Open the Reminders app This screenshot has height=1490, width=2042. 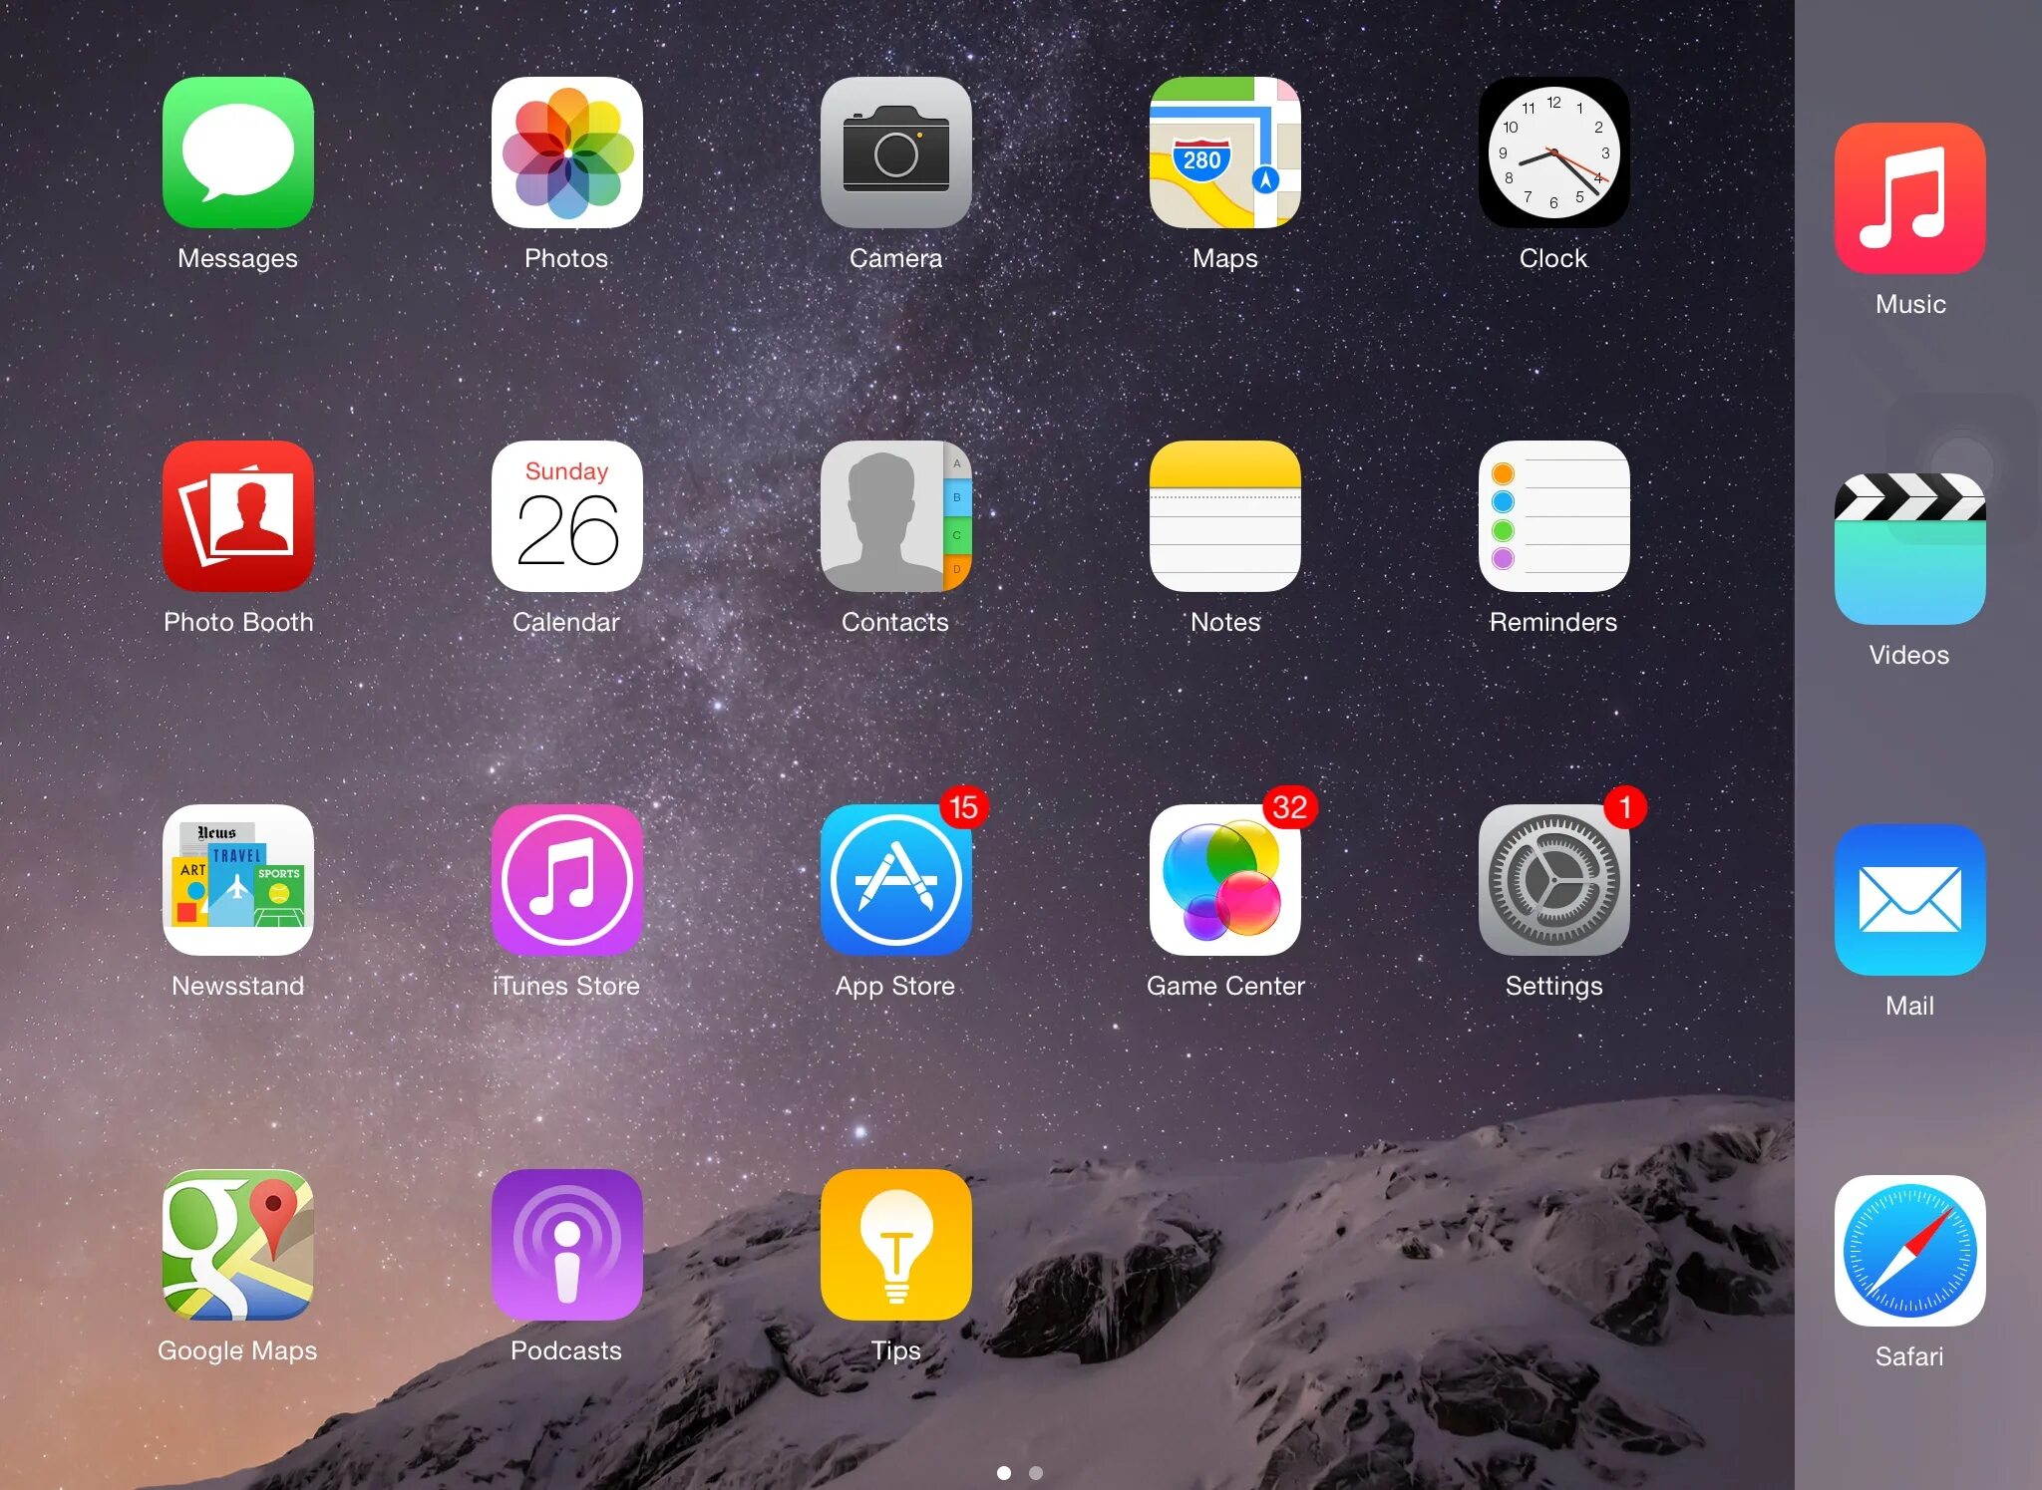tap(1553, 516)
